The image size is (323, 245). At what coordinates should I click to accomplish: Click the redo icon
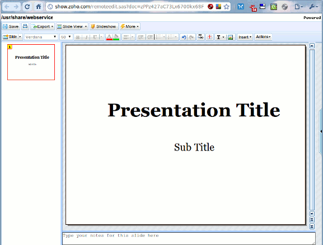pos(191,37)
